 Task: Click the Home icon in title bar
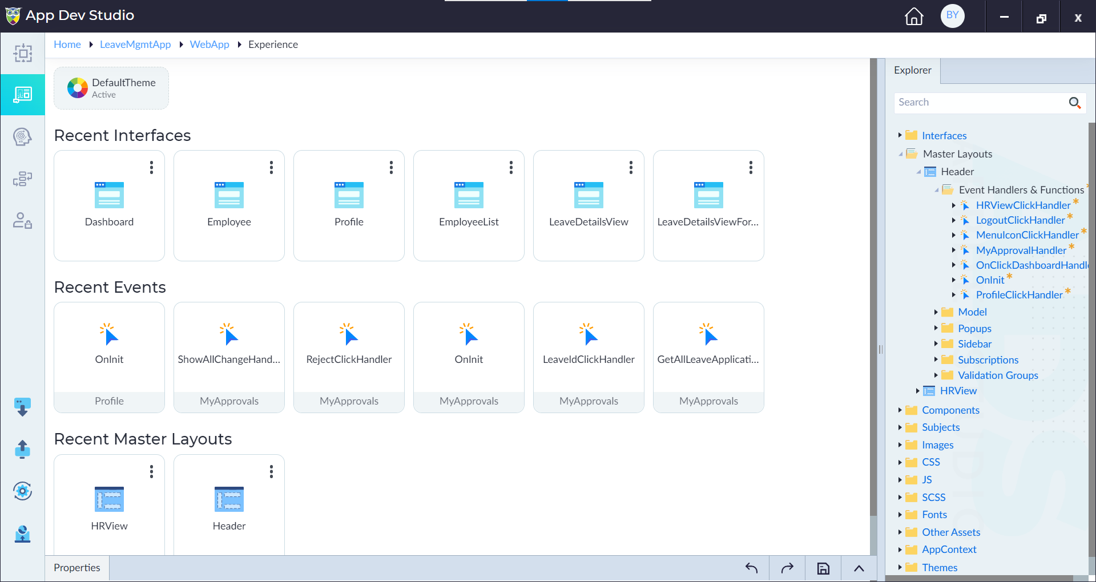point(914,16)
